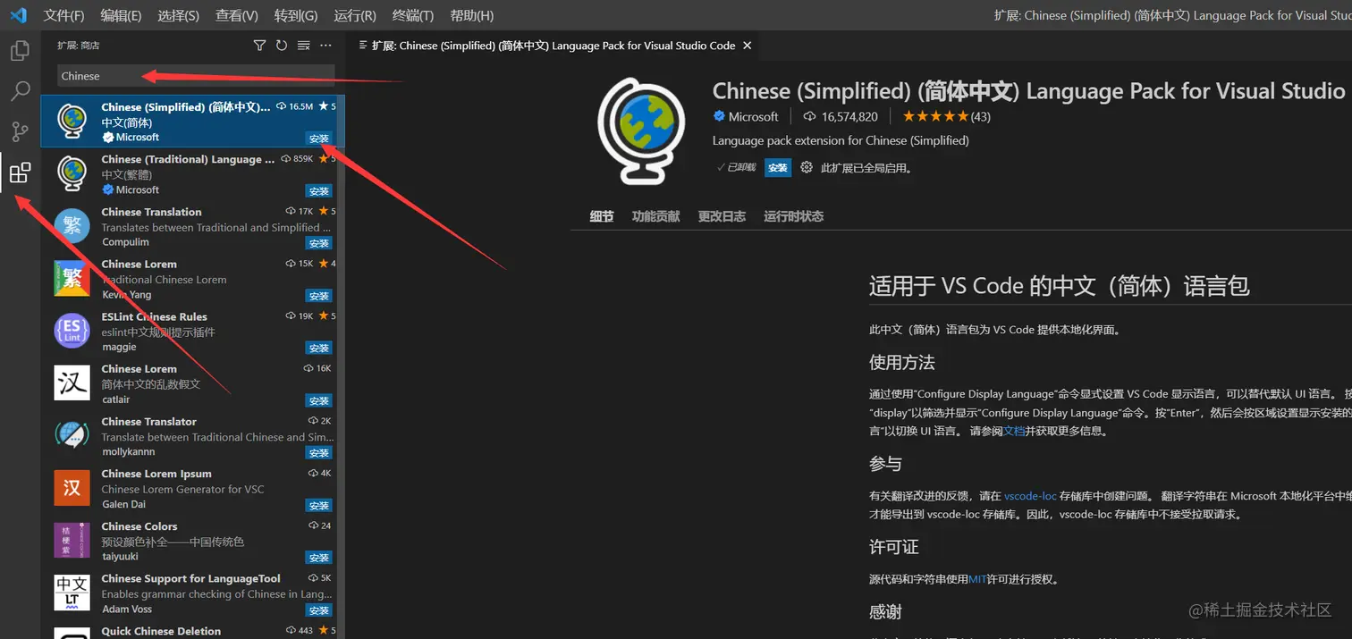Clear extension search results icon
The width and height of the screenshot is (1352, 639).
pos(304,46)
